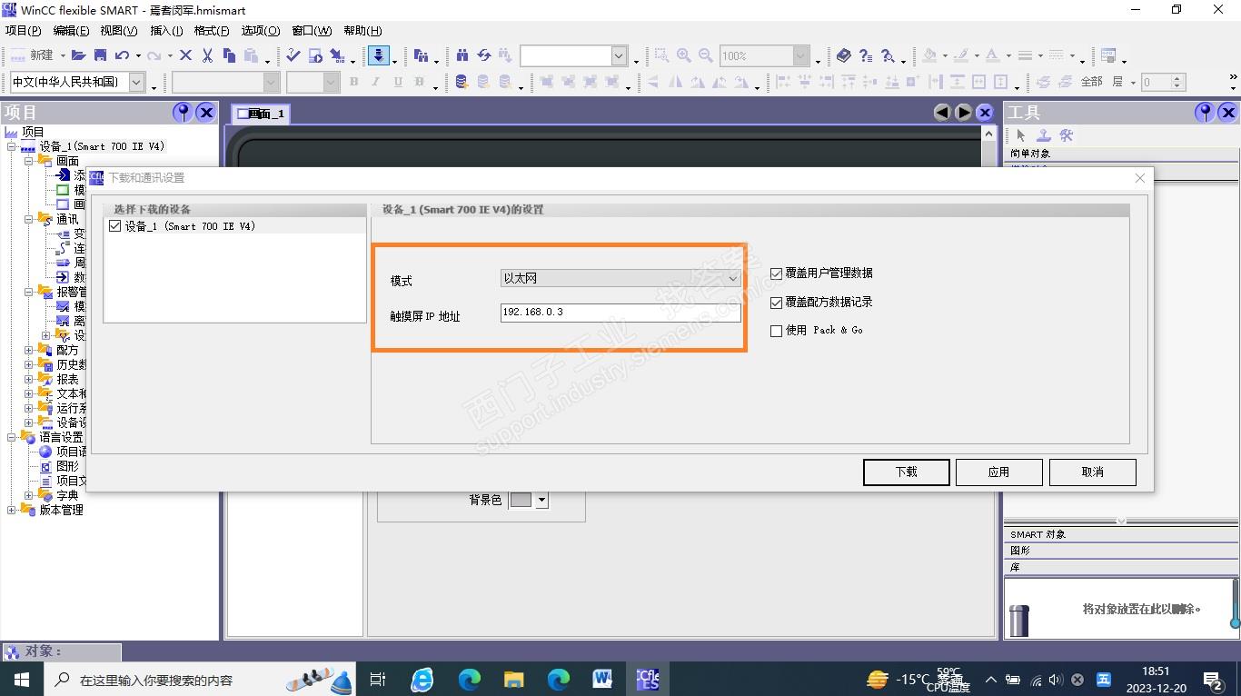
Task: Uncheck 覆盖配方数据记录 checkbox
Action: (x=776, y=303)
